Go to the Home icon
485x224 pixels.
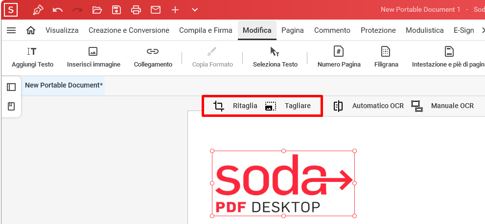pos(31,30)
